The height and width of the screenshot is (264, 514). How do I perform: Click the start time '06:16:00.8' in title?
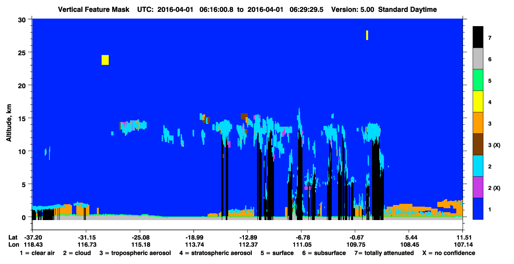click(x=216, y=9)
